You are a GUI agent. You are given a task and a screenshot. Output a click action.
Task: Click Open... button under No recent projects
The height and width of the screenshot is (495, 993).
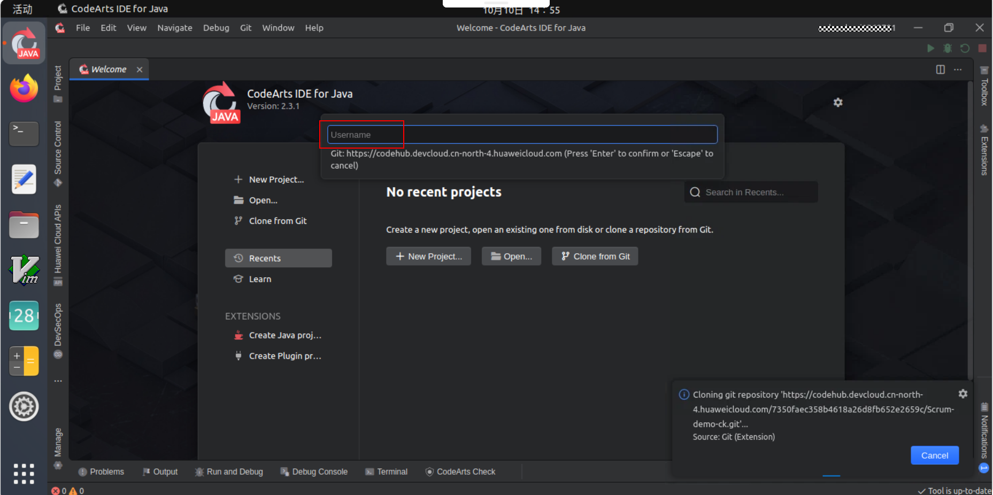tap(511, 256)
